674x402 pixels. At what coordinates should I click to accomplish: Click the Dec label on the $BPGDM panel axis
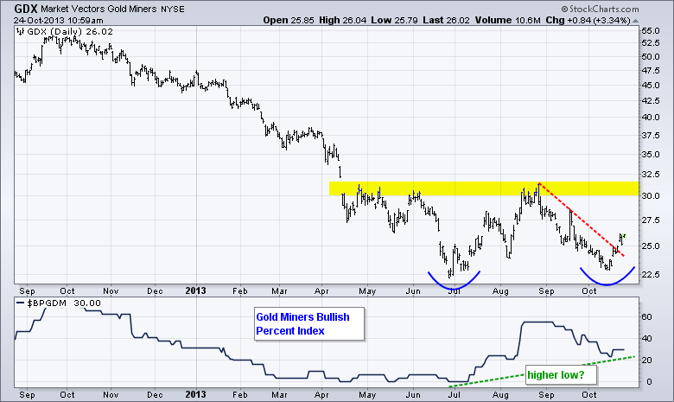click(x=155, y=395)
